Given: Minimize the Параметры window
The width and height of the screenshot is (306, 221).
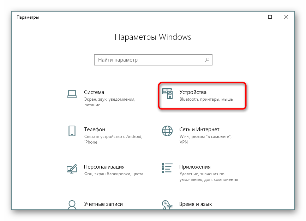Looking at the screenshot, I should (x=254, y=17).
